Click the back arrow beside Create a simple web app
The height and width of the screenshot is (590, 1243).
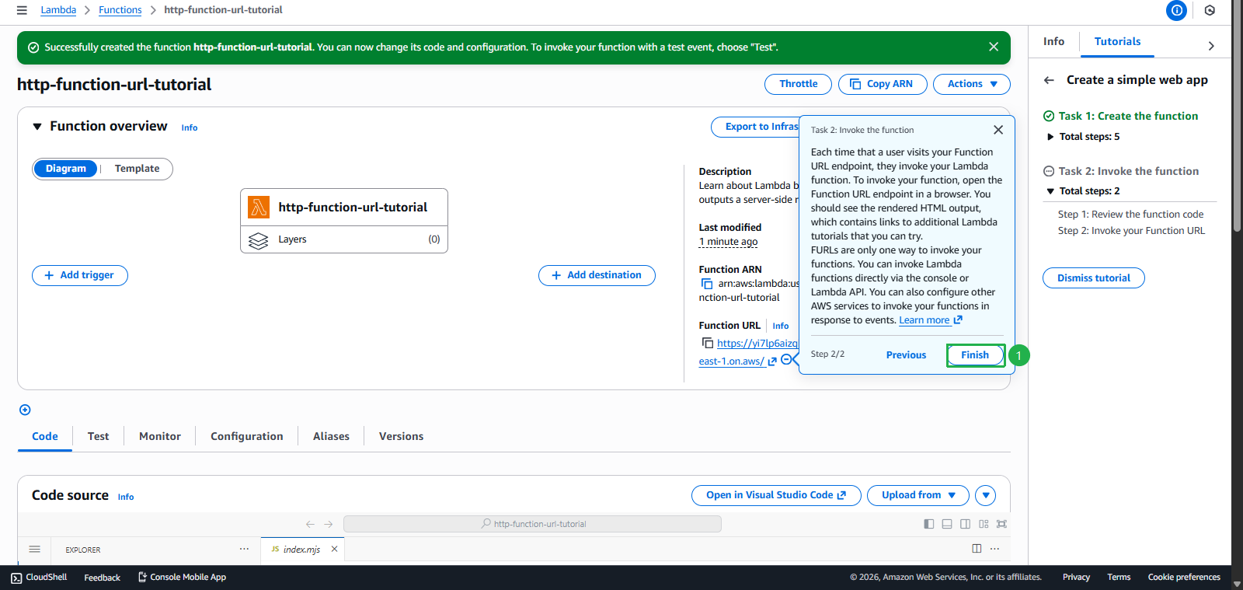[x=1049, y=80]
